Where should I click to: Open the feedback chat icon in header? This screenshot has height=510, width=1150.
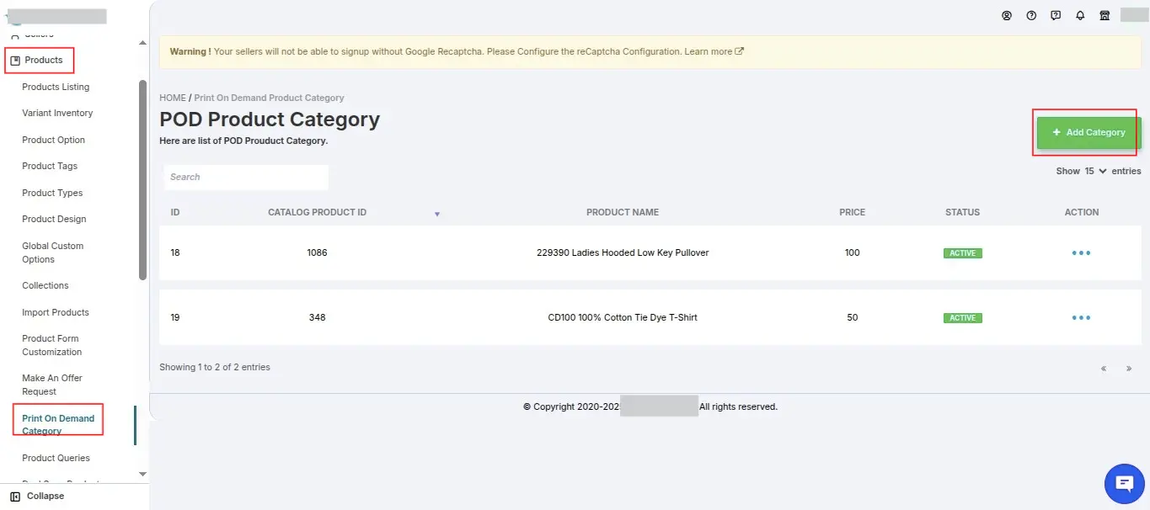[1056, 15]
